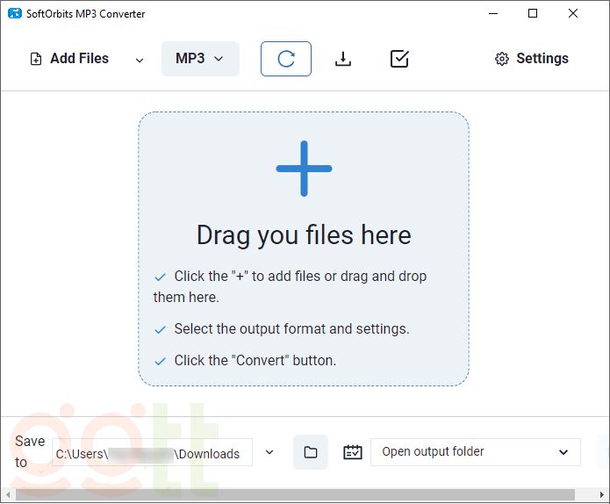This screenshot has width=610, height=504.
Task: Click the scrollbar right arrow
Action: [602, 495]
